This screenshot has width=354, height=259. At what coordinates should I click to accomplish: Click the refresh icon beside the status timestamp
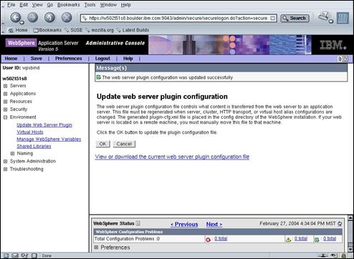tap(340, 224)
